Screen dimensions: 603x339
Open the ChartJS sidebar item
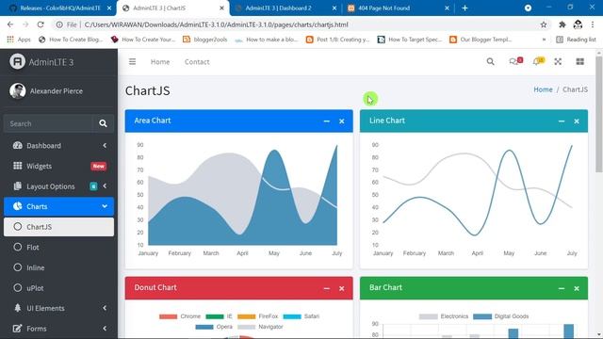click(58, 227)
